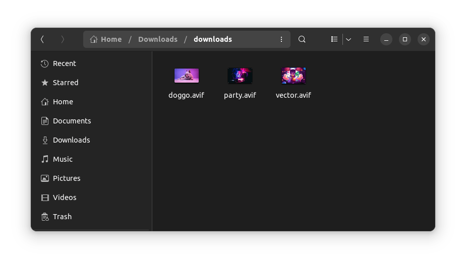
Task: Toggle list view icon in header
Action: click(334, 39)
